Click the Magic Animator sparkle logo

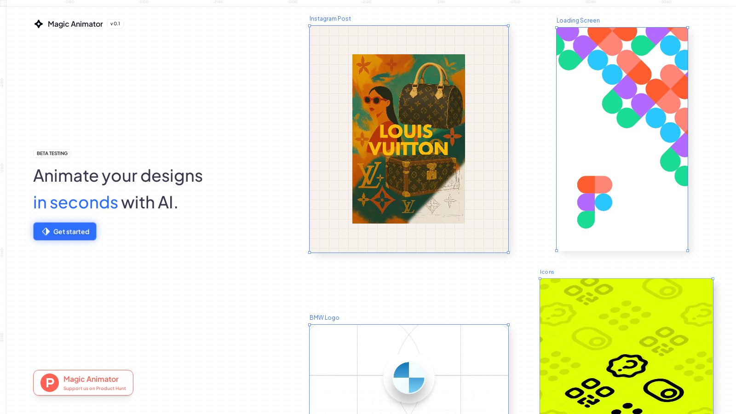click(39, 24)
